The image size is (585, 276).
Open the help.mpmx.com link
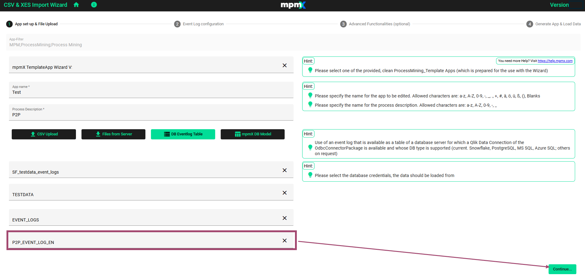[555, 61]
